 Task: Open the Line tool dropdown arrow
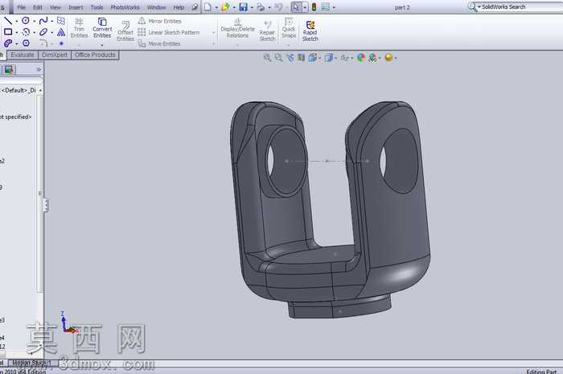pyautogui.click(x=17, y=21)
